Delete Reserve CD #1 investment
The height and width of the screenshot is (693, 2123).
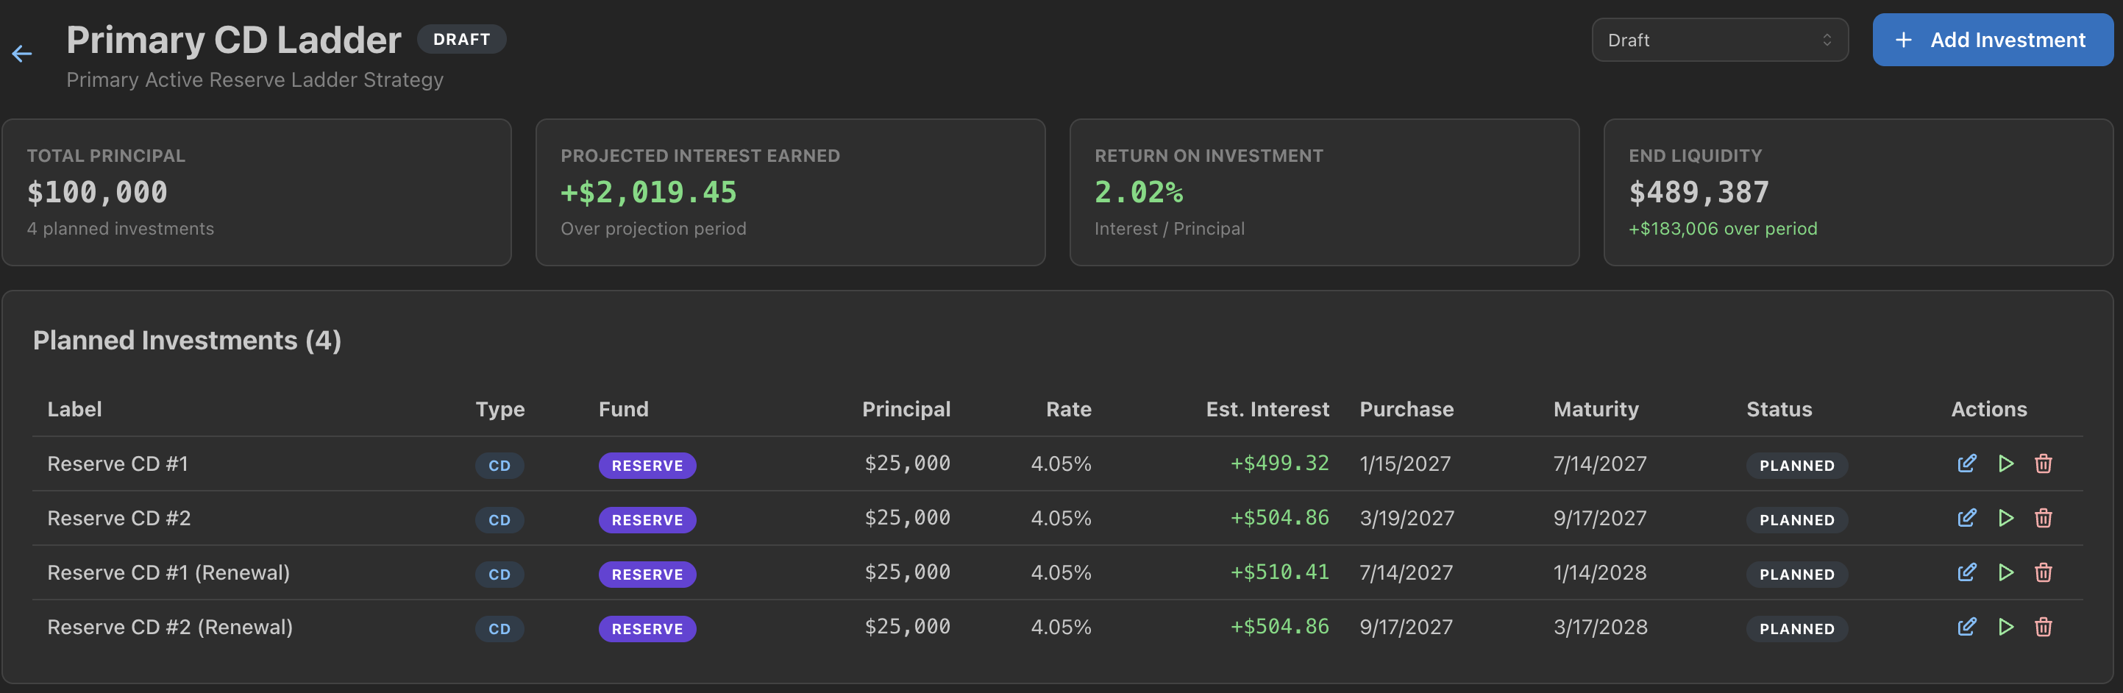click(x=2043, y=463)
